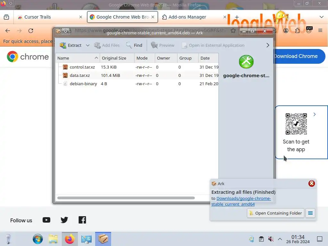Click the ext-badged extension icon in Firefox
328x246 pixels.
(309, 30)
